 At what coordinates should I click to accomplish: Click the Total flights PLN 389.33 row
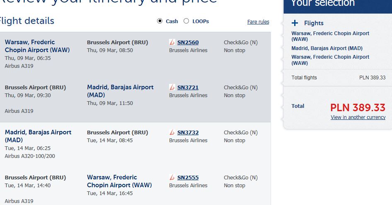click(339, 78)
